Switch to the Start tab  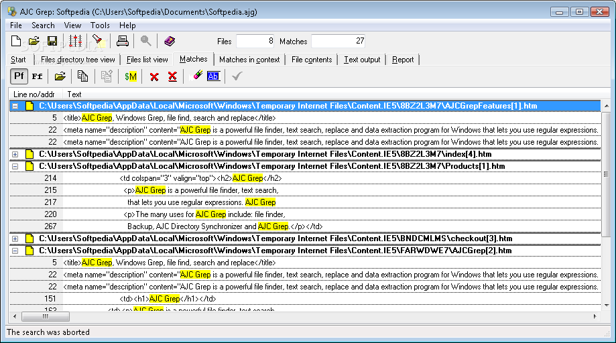tap(18, 60)
